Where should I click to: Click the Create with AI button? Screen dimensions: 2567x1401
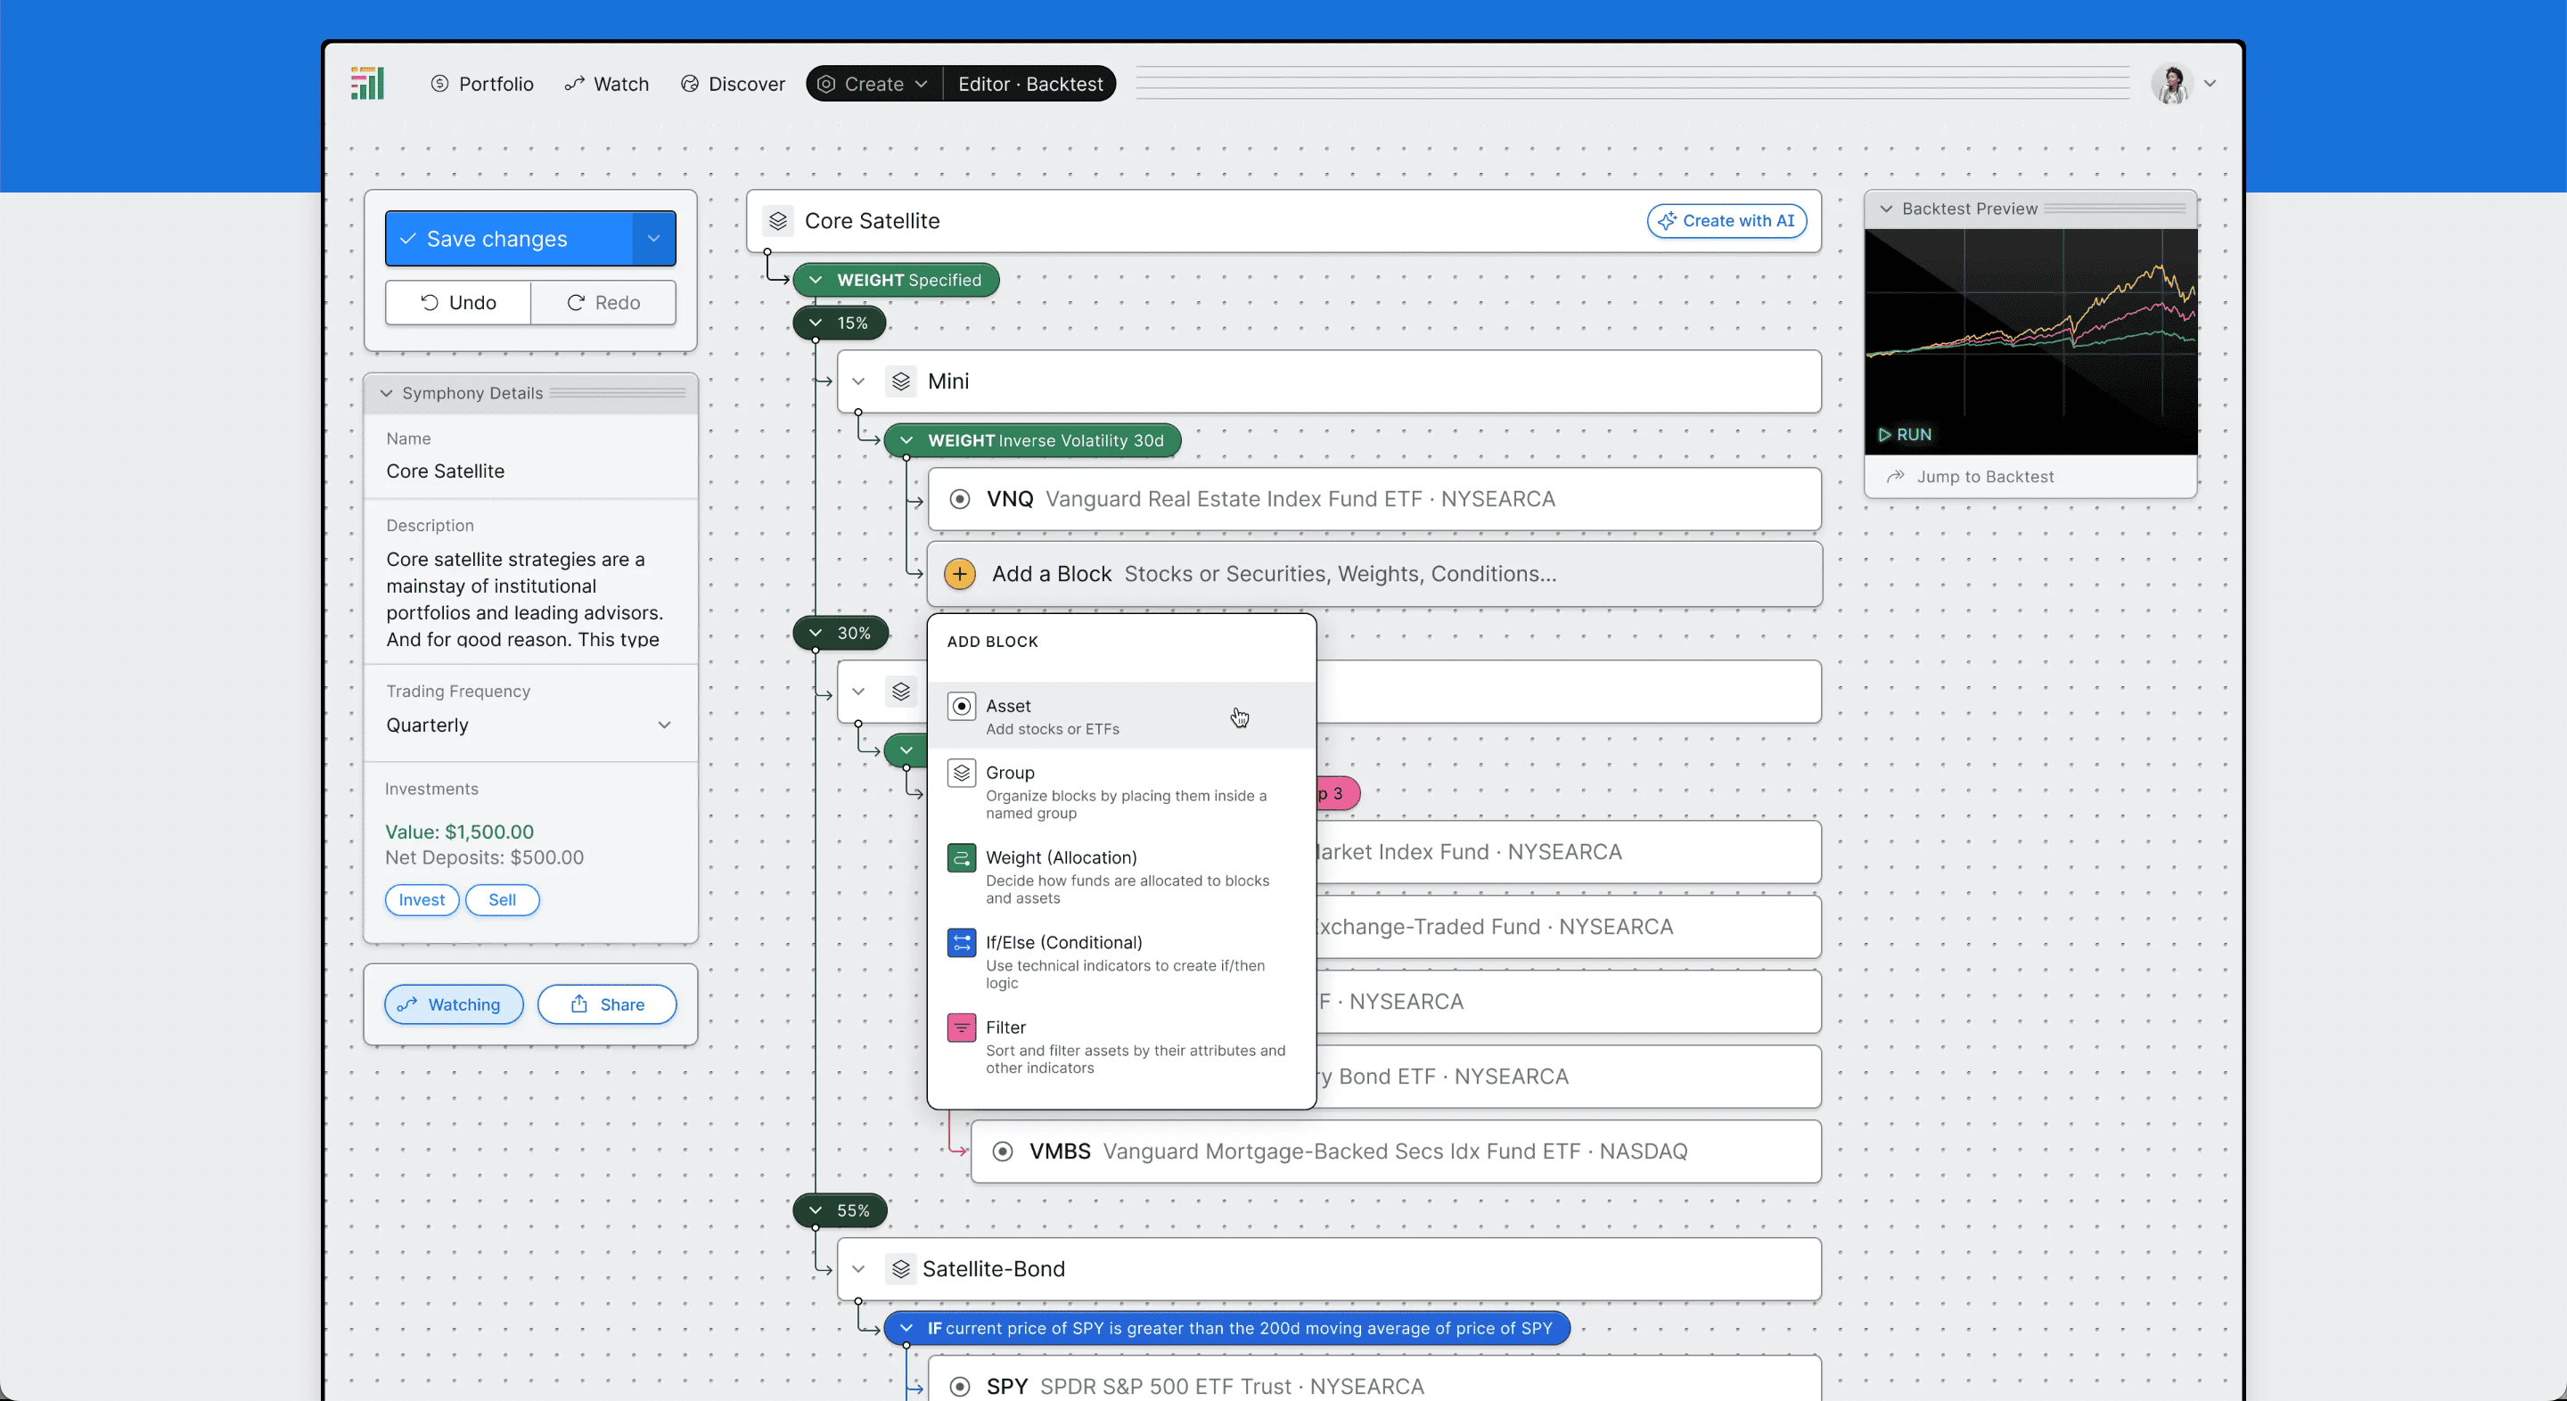tap(1726, 221)
